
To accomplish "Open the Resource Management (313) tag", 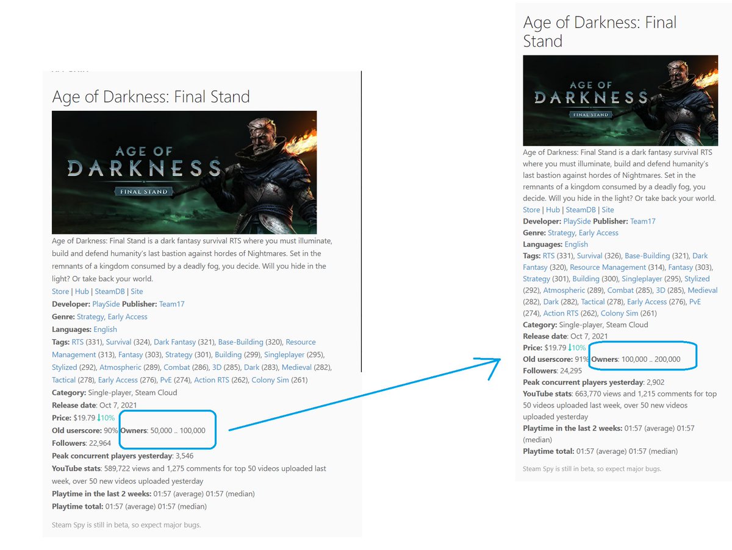I will [x=183, y=348].
